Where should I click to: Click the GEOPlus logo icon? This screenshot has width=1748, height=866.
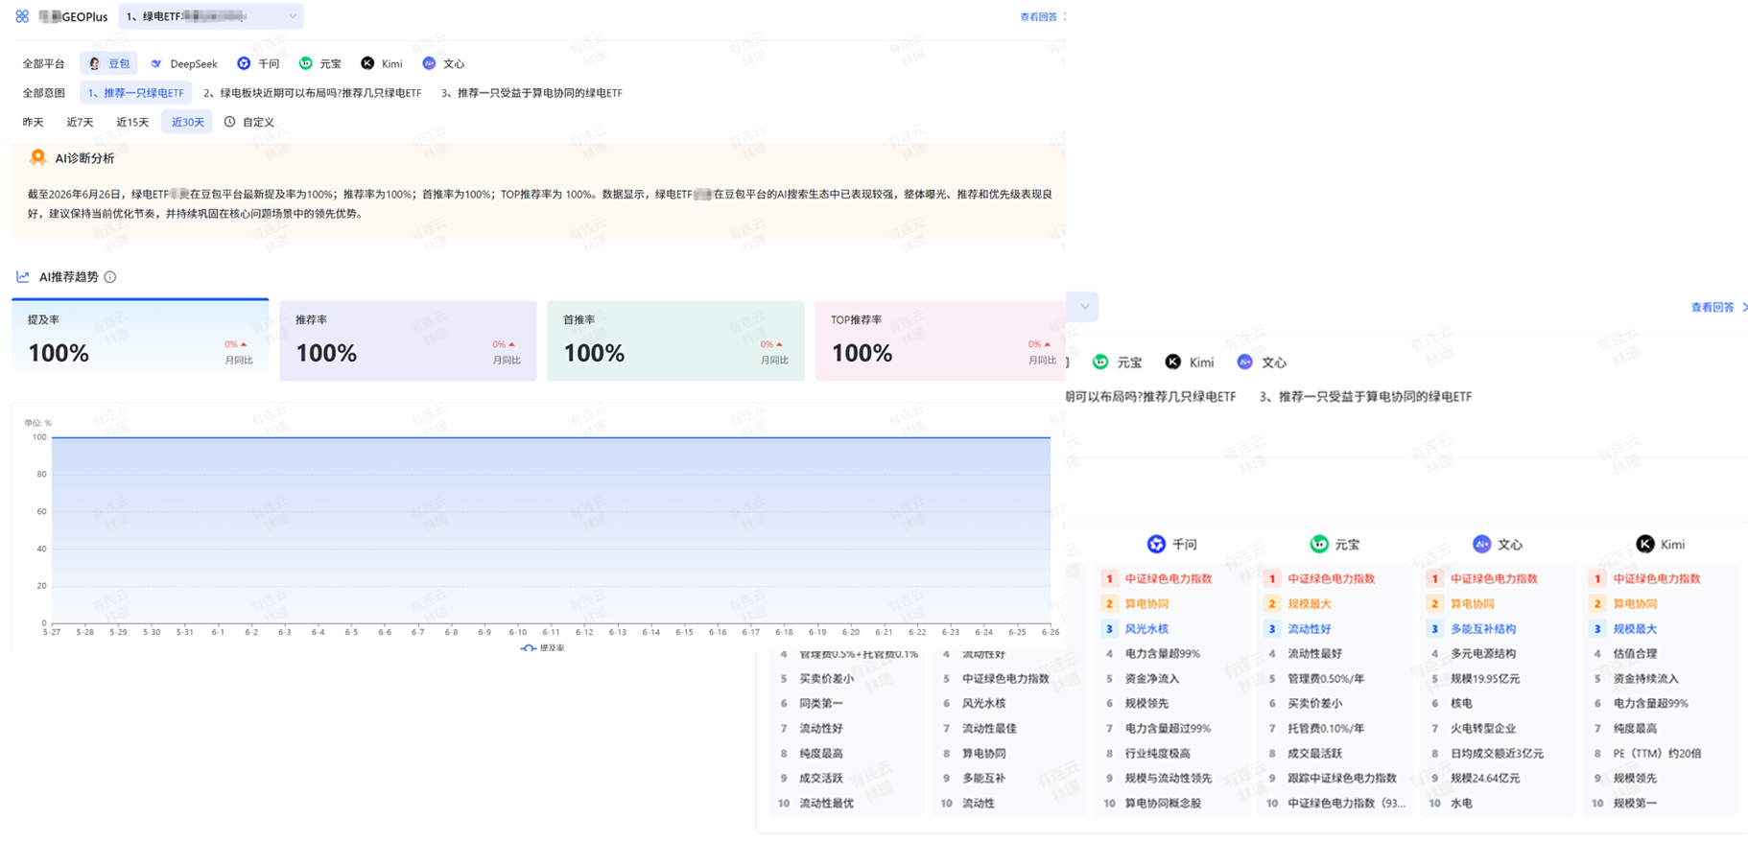click(22, 16)
